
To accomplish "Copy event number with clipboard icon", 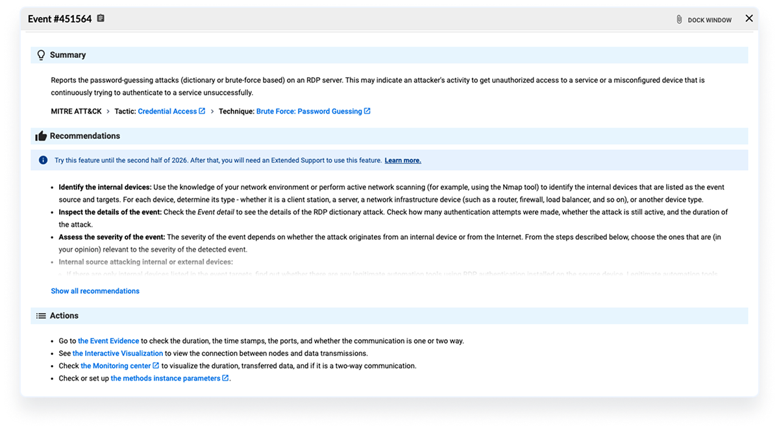I will pos(101,19).
